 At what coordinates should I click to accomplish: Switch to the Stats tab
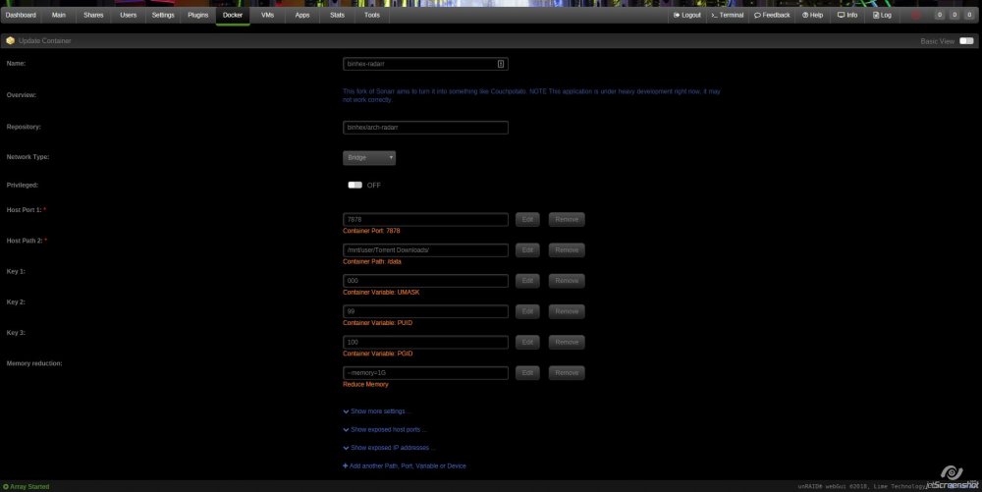coord(337,15)
